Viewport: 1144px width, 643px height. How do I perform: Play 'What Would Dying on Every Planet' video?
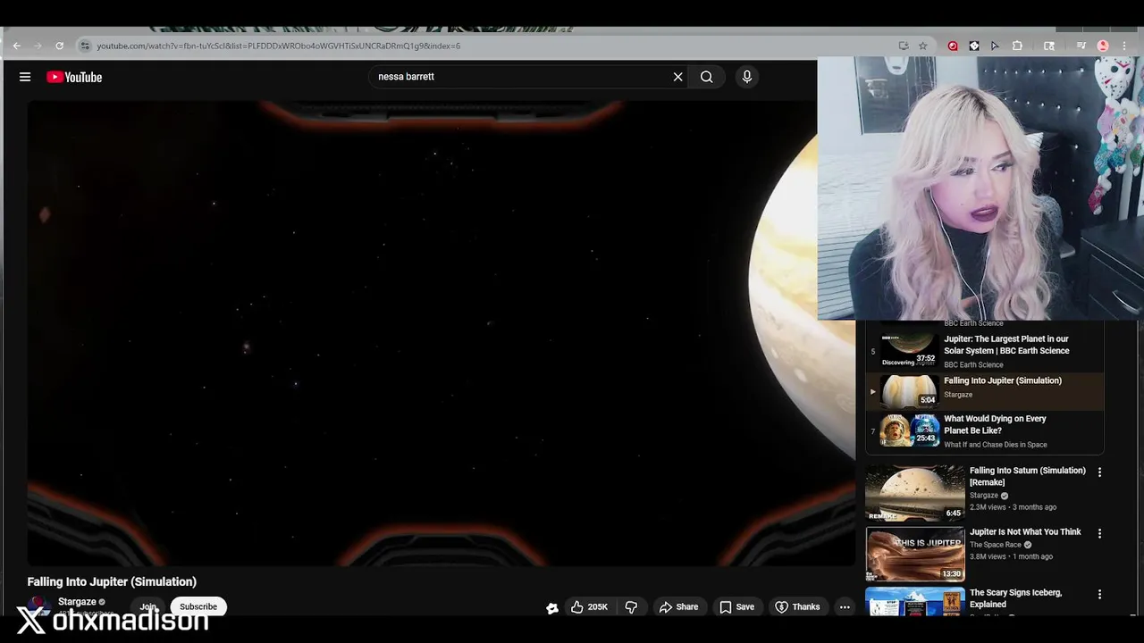tap(985, 430)
